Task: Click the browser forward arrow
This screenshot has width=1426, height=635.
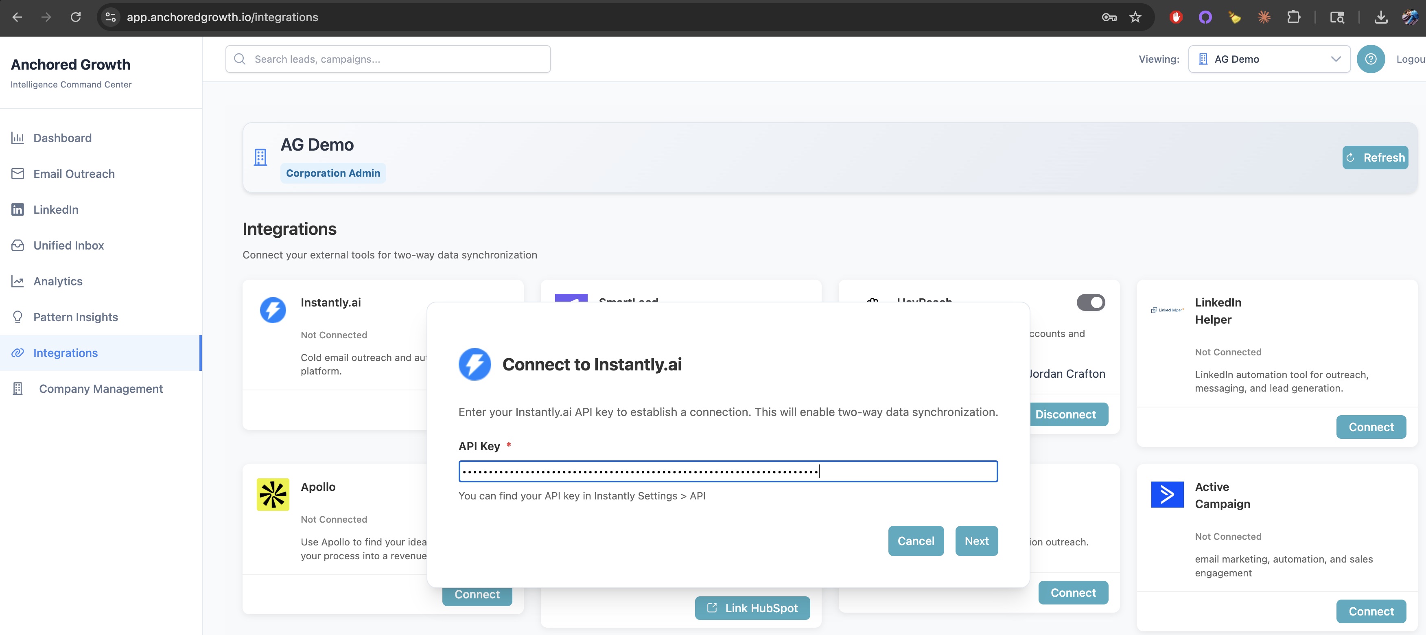Action: tap(46, 17)
